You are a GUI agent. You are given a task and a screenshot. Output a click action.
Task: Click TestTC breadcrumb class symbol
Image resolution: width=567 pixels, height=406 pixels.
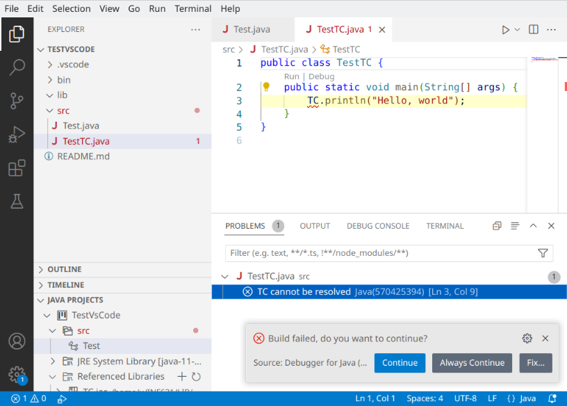click(x=340, y=49)
